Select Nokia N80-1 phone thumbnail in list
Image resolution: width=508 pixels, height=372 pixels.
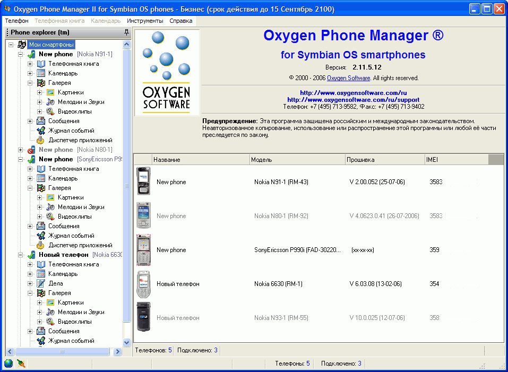point(143,215)
